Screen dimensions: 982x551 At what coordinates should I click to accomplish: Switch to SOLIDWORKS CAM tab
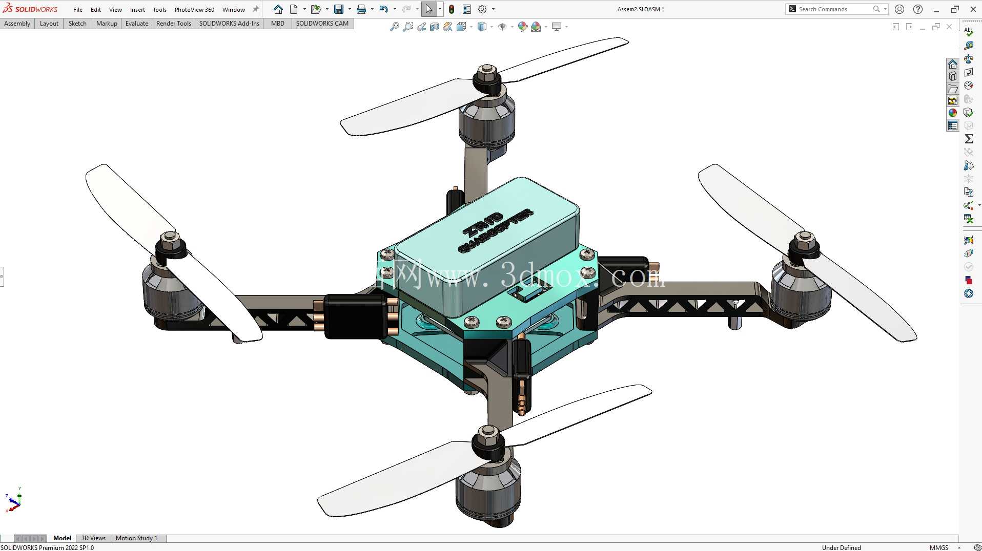click(322, 24)
